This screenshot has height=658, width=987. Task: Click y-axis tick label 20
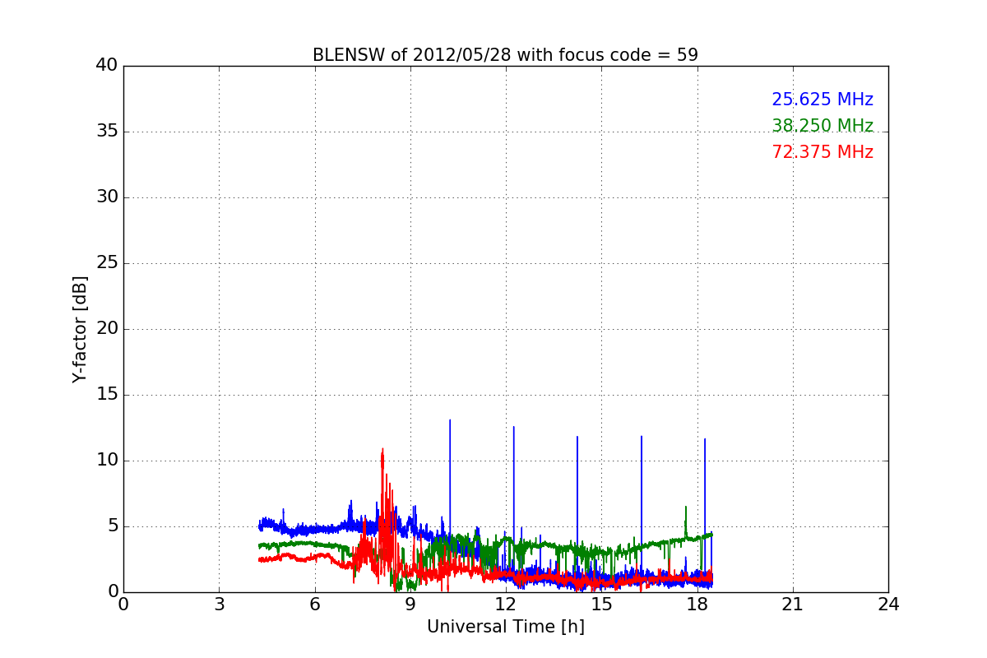(107, 329)
